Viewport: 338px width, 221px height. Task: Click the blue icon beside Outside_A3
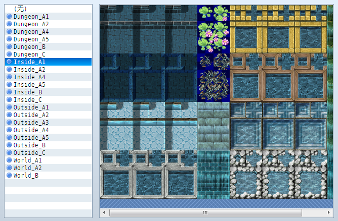[9, 122]
